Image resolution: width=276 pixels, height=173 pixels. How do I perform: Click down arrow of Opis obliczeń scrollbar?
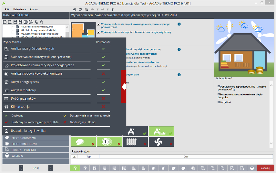(x=271, y=143)
